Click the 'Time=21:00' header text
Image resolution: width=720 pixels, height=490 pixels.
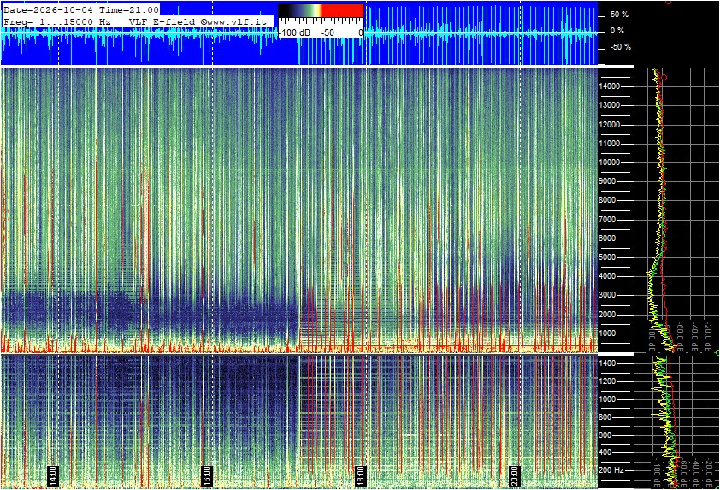[x=128, y=10]
